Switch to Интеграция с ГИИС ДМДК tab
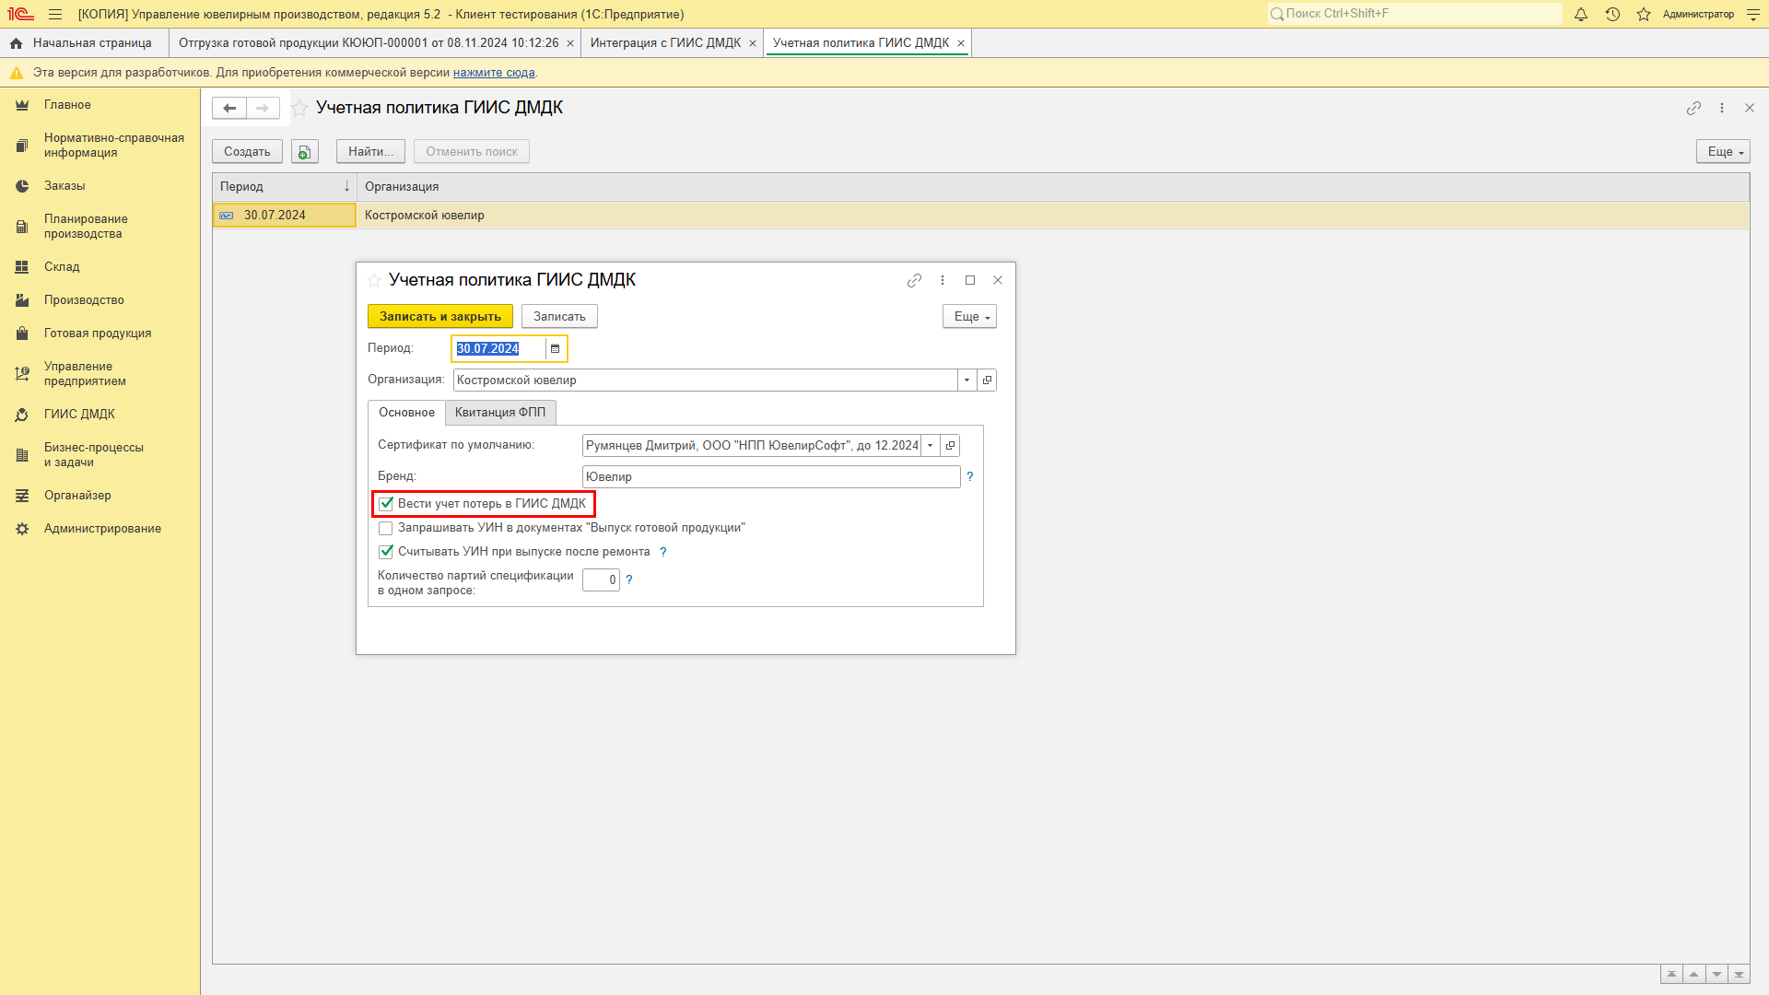 coord(665,43)
